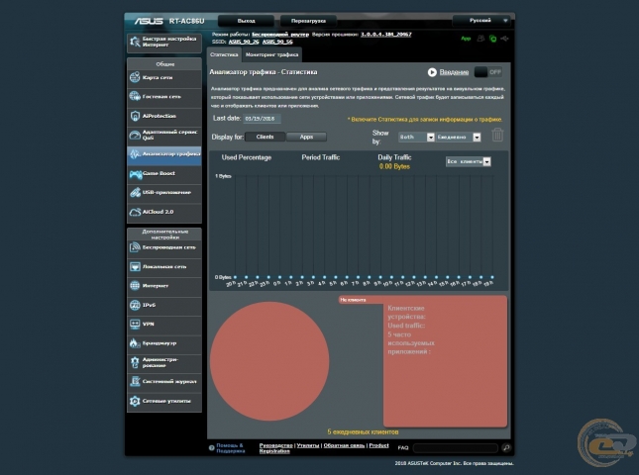
Task: Click the trash icon to delete traffic data
Action: 497,135
